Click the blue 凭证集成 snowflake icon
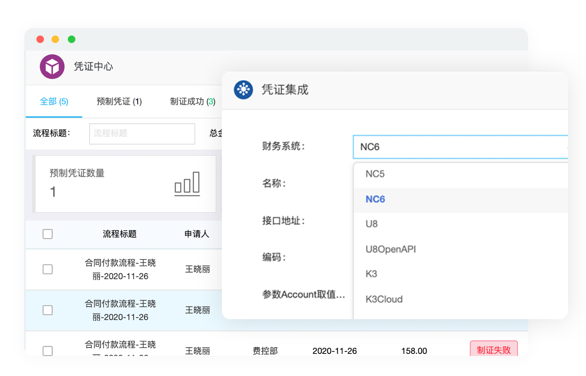 coord(243,89)
